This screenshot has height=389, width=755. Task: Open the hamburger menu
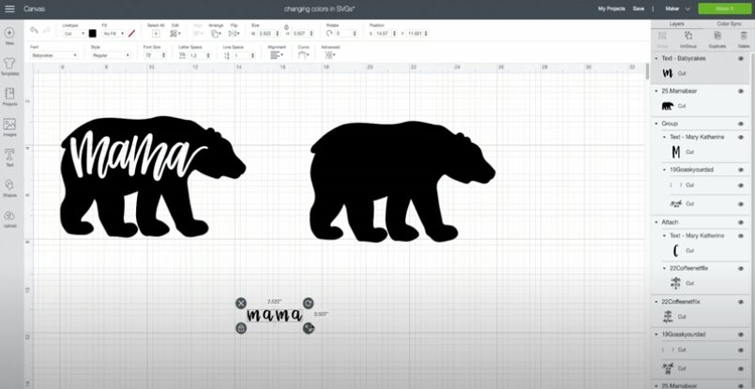9,8
